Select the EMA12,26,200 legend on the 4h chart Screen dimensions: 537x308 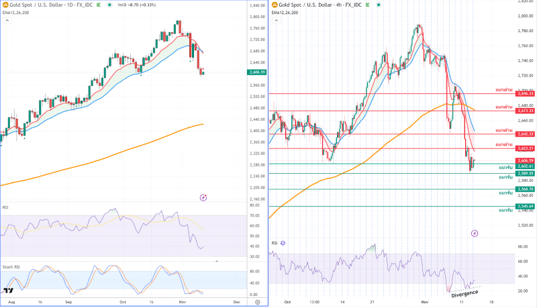click(x=285, y=12)
